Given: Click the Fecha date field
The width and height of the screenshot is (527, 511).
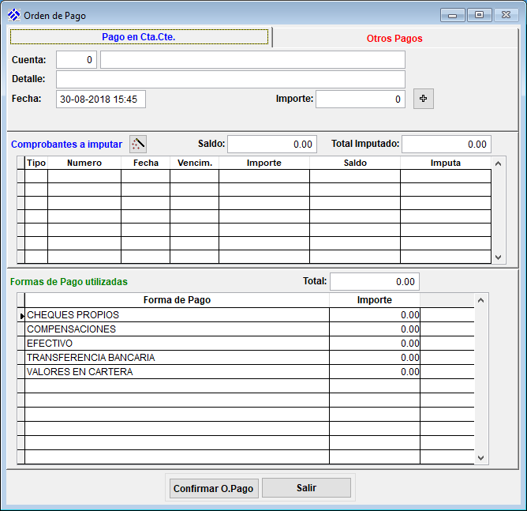Looking at the screenshot, I should [x=101, y=99].
